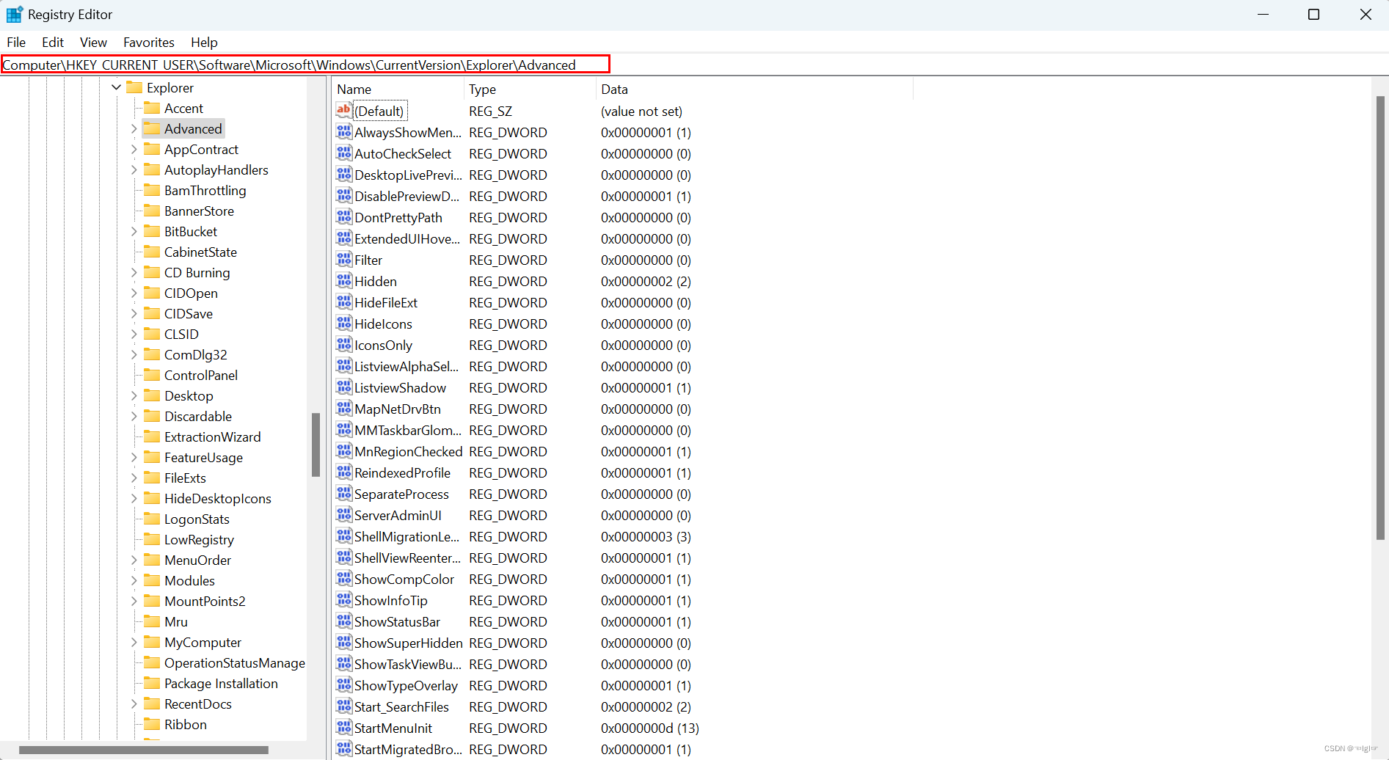Click the DontPrettyPath DWORD icon
This screenshot has width=1389, height=760.
344,217
